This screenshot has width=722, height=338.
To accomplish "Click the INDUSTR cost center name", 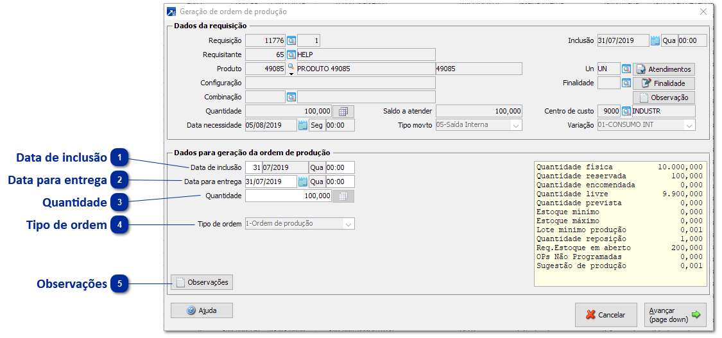I will click(664, 112).
